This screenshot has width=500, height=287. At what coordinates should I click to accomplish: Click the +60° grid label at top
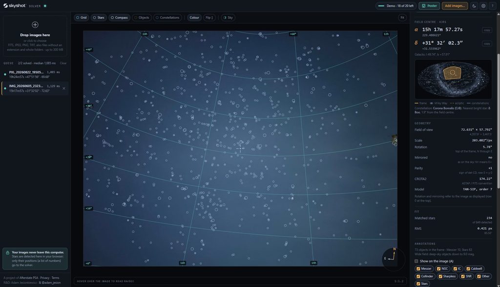[293, 34]
